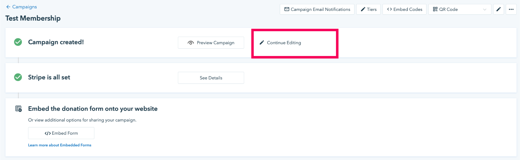520x160 pixels.
Task: Click the code brackets icon in Embed Codes
Action: (x=389, y=9)
